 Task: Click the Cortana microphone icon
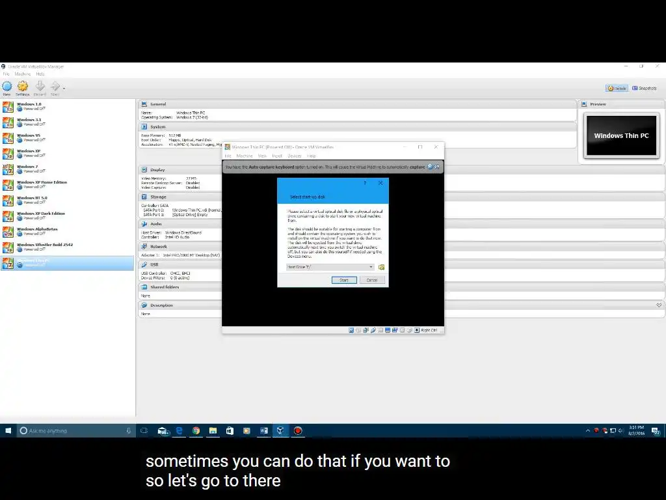click(x=128, y=431)
